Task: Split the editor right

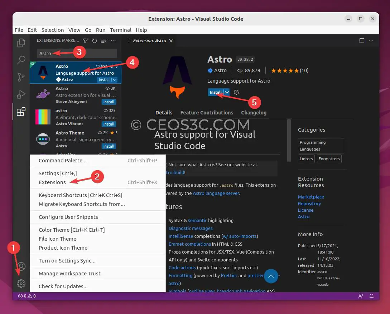Action: point(362,41)
